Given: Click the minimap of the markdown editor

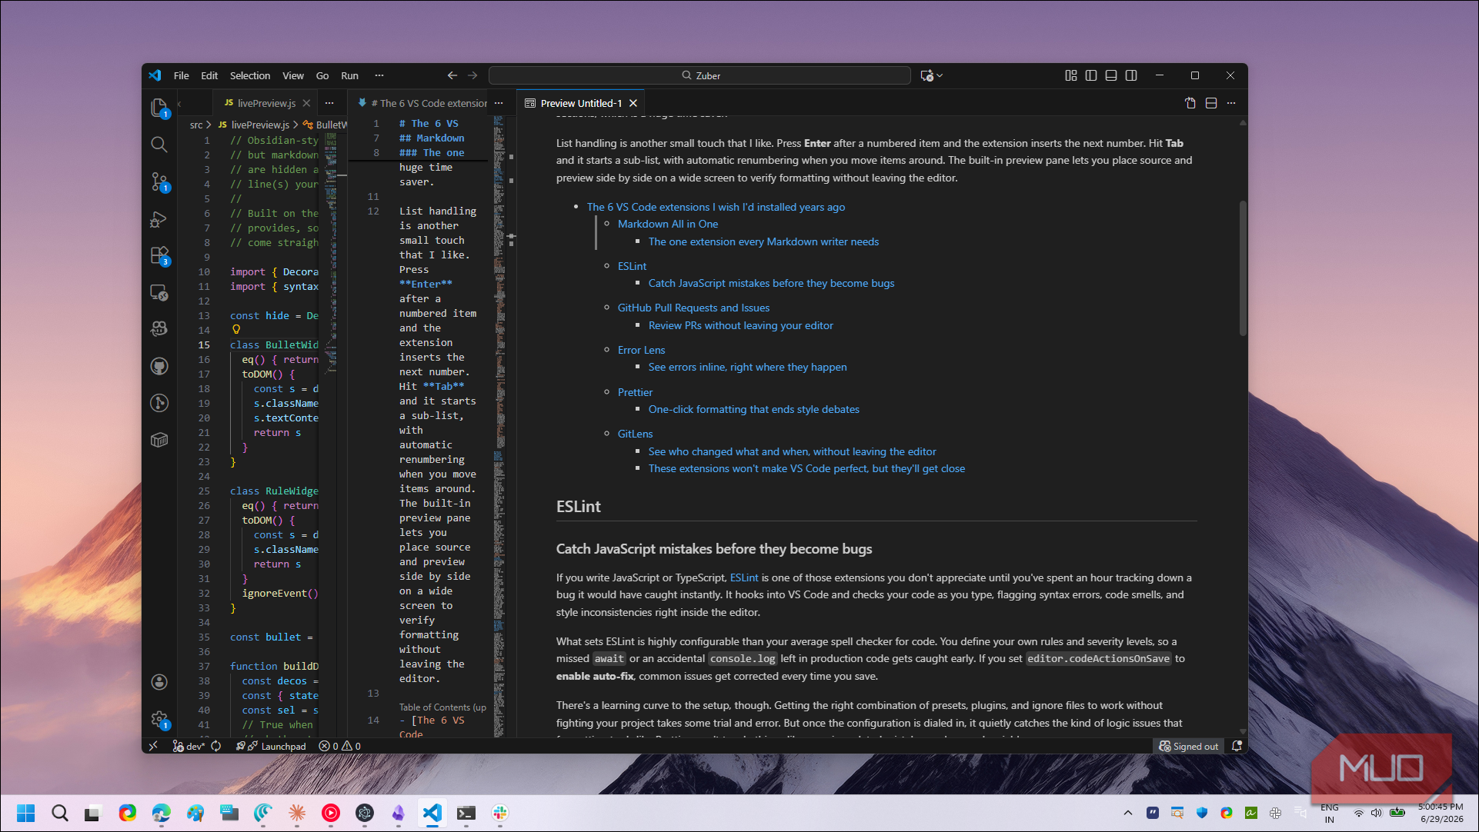Looking at the screenshot, I should [x=499, y=427].
